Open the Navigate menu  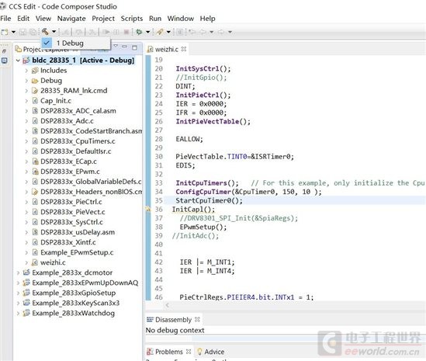pos(71,19)
